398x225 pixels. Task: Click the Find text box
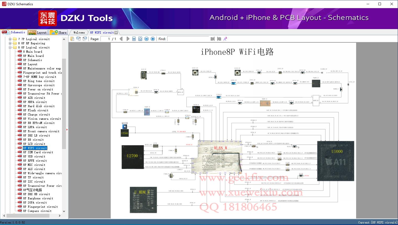click(x=188, y=39)
